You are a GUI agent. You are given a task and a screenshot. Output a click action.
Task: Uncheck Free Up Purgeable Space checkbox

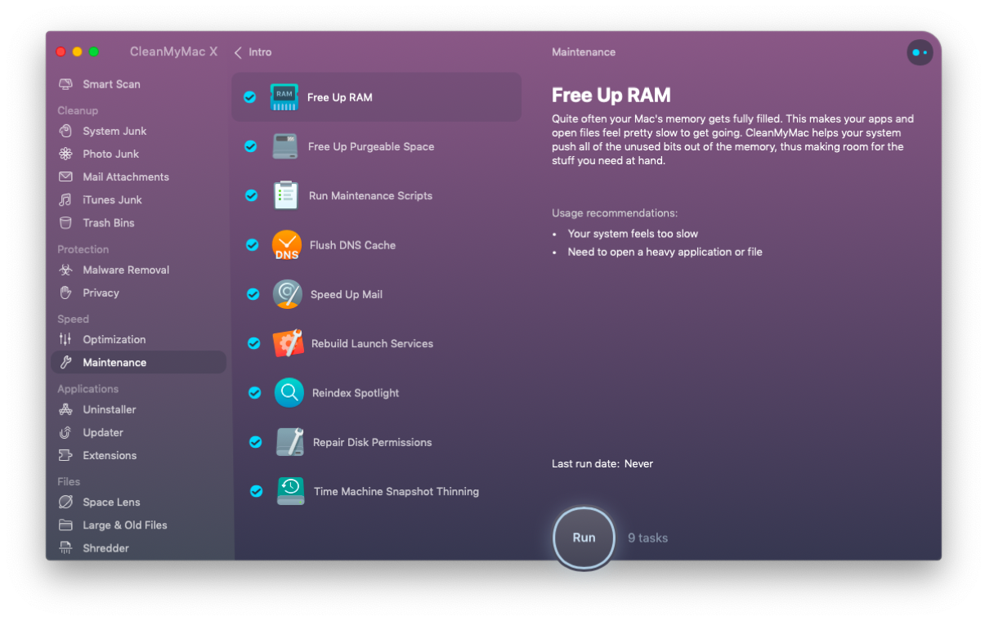coord(251,146)
